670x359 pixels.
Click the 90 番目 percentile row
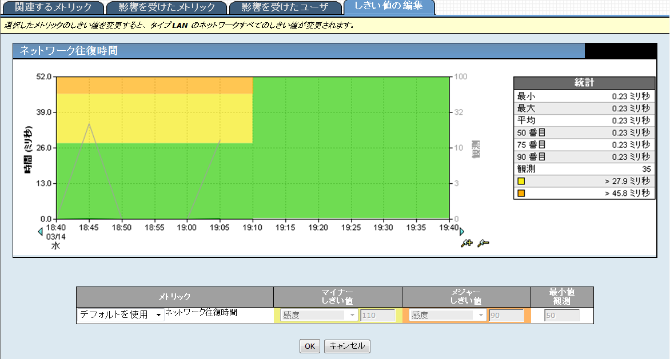tap(584, 156)
